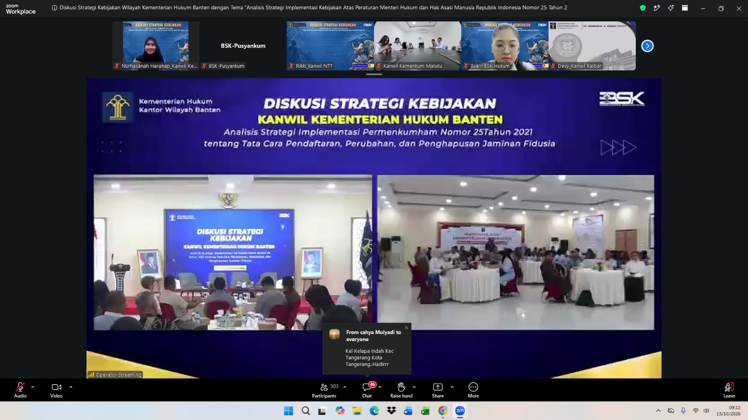This screenshot has height=420, width=748.
Task: Open Google Chrome from the taskbar
Action: click(x=443, y=411)
